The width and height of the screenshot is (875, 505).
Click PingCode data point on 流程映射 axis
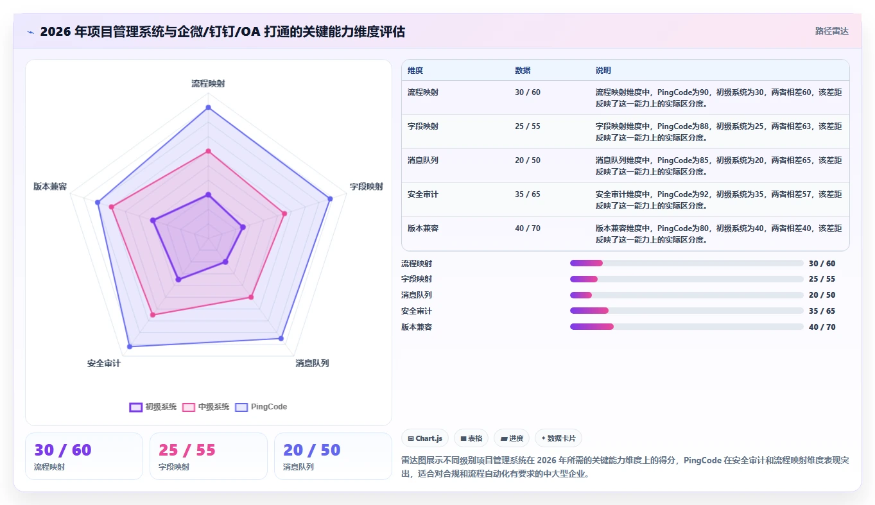[208, 107]
